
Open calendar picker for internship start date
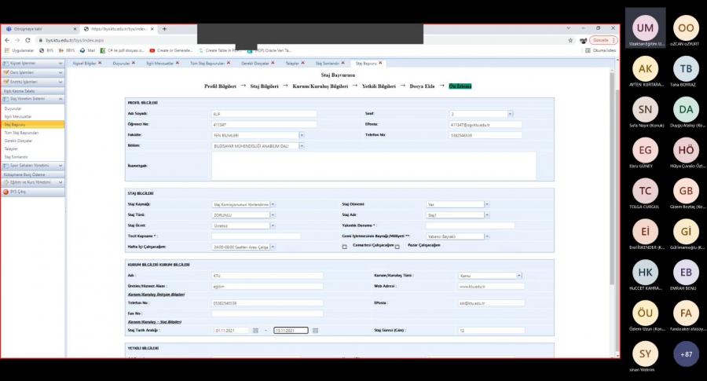point(255,331)
